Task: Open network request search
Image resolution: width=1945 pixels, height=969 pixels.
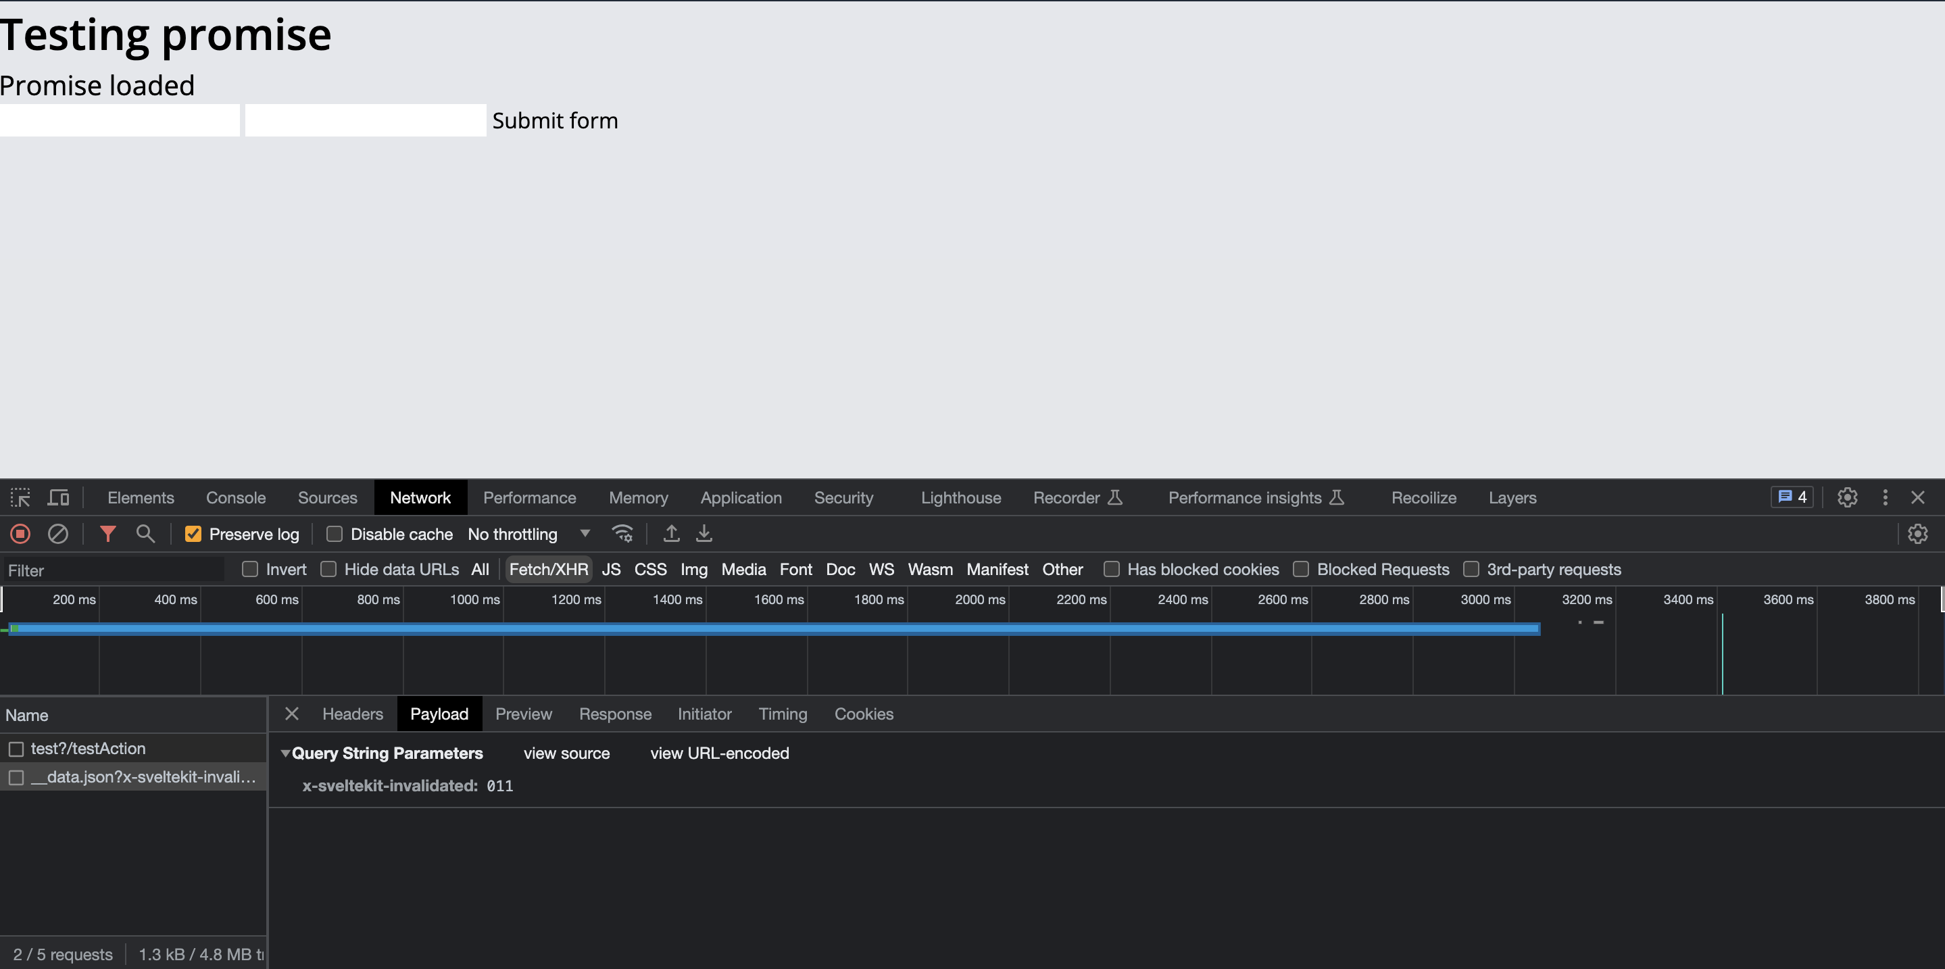Action: point(146,534)
